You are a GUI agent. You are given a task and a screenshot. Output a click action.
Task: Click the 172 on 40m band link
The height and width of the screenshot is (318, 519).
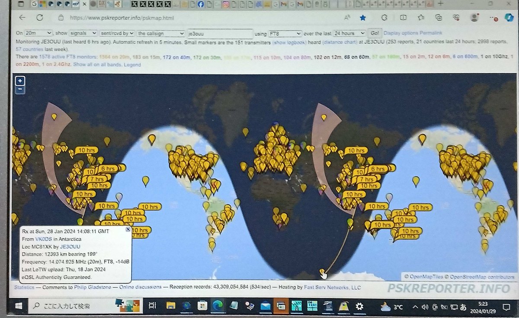pos(176,57)
